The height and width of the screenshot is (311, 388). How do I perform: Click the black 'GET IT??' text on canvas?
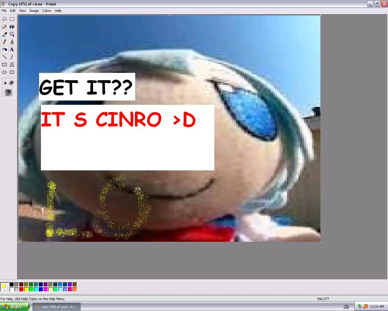point(86,87)
